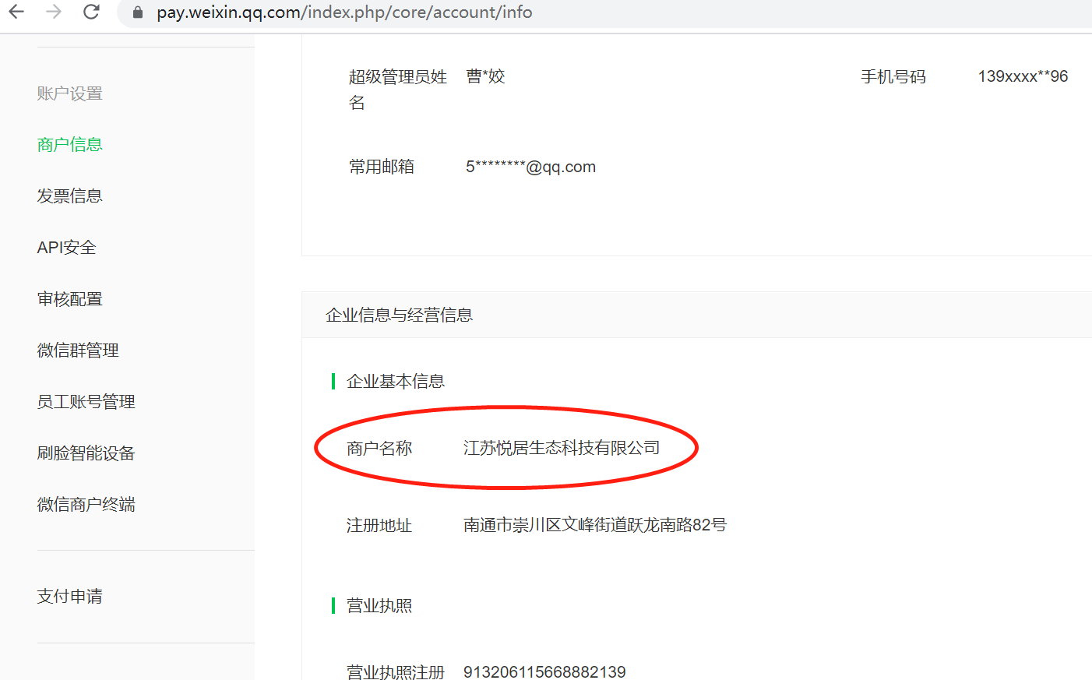Image resolution: width=1092 pixels, height=680 pixels.
Task: Open API安全 settings
Action: click(x=67, y=248)
